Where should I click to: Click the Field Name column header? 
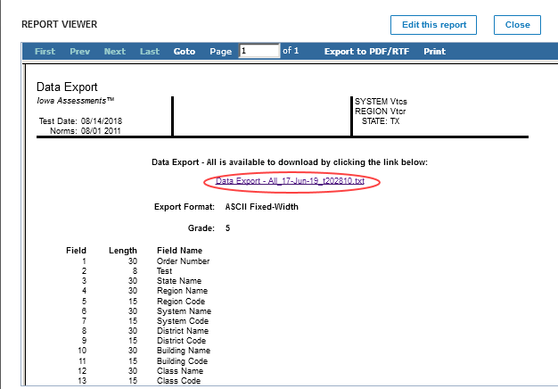click(179, 251)
